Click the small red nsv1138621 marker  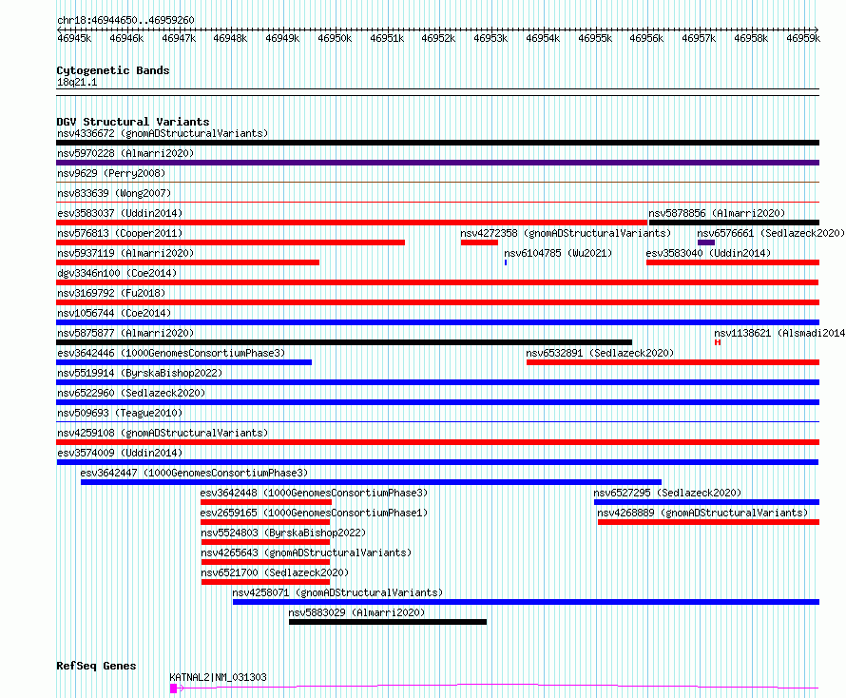click(x=718, y=342)
